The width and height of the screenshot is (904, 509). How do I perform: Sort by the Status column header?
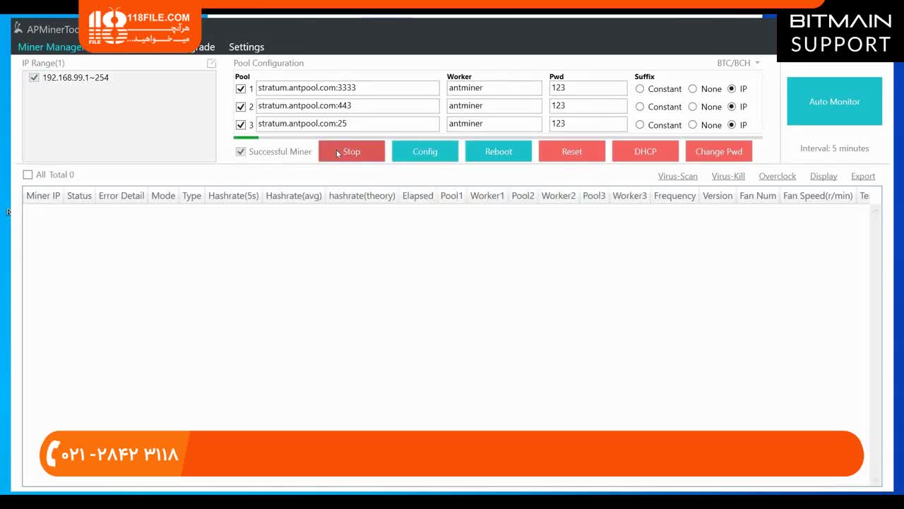tap(79, 196)
